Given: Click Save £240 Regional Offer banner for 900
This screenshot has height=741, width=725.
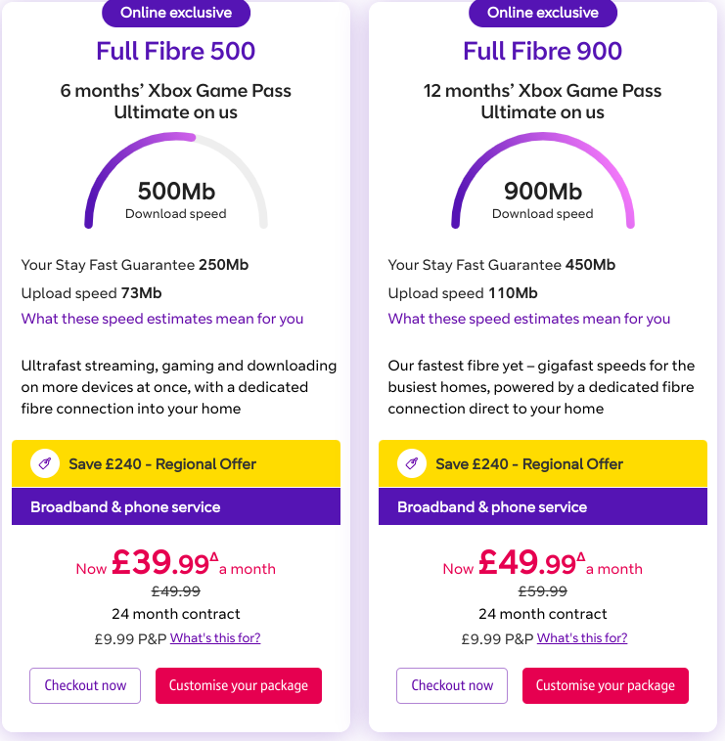Looking at the screenshot, I should click(543, 463).
